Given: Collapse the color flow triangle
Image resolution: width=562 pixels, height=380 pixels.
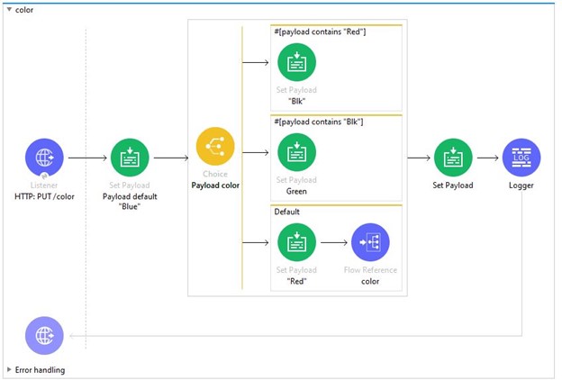Looking at the screenshot, I should click(9, 9).
